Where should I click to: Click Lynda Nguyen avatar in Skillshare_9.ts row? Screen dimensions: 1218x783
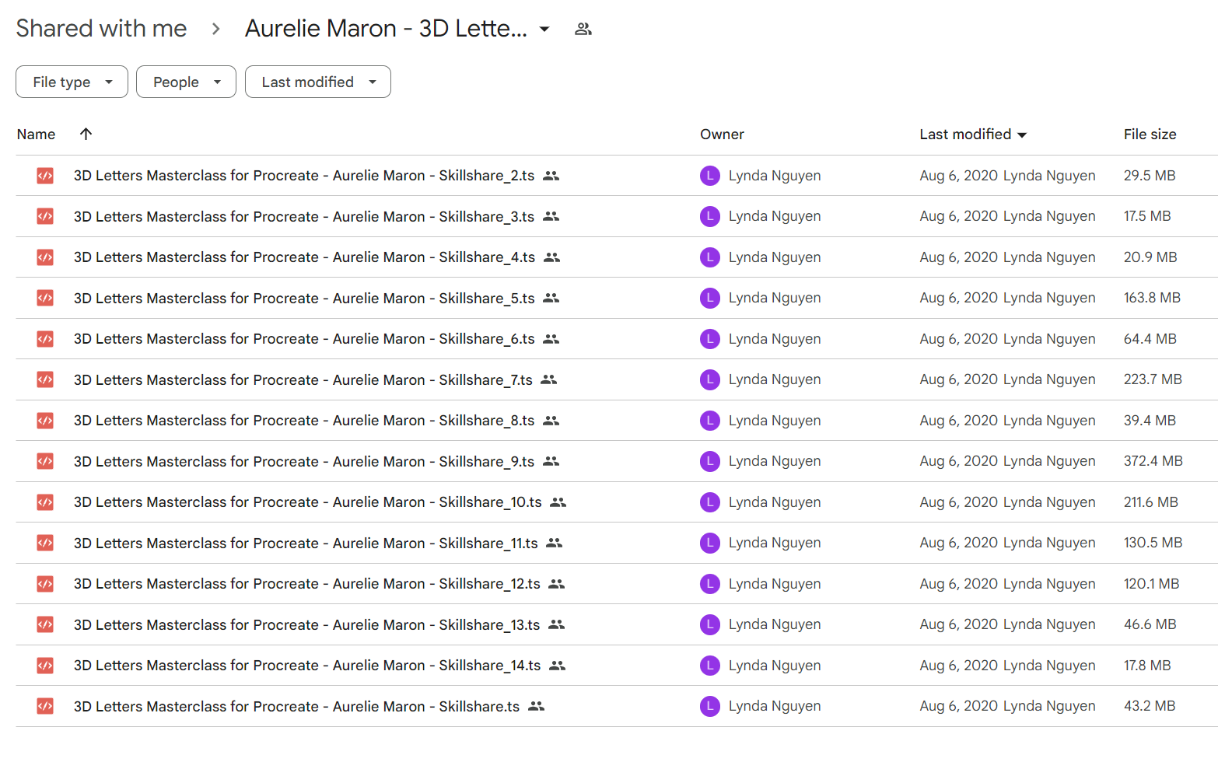pyautogui.click(x=710, y=461)
